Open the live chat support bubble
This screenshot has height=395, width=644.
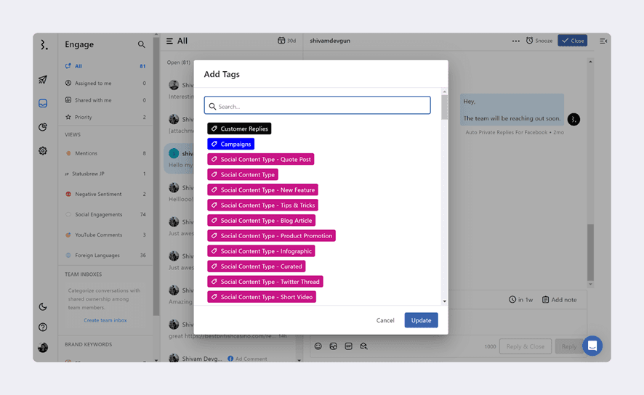[592, 346]
